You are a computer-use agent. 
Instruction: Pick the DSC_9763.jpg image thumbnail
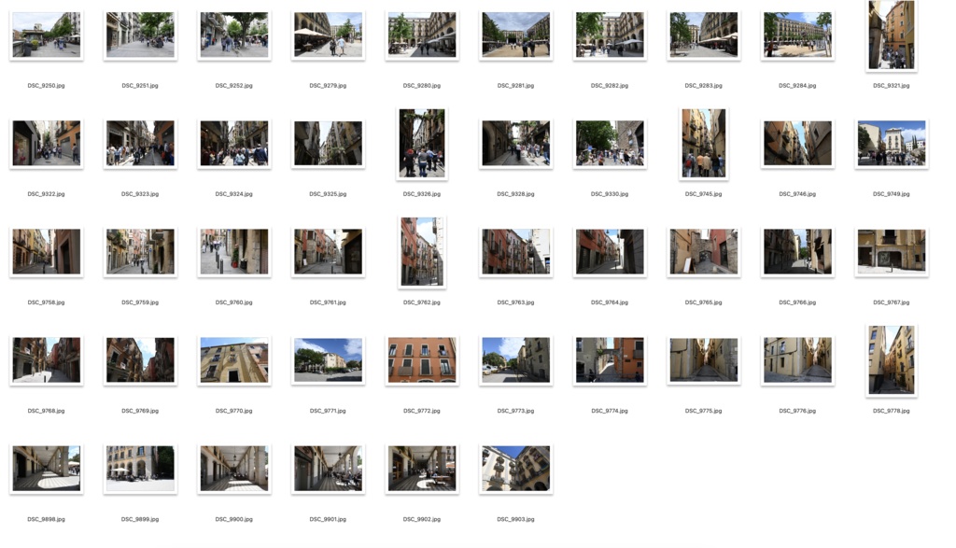click(x=515, y=252)
